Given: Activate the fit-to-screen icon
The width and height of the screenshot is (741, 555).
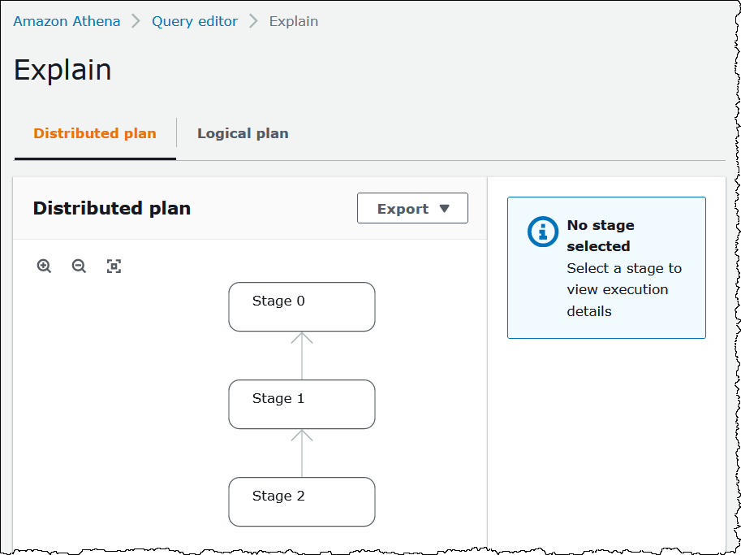Looking at the screenshot, I should [x=114, y=266].
